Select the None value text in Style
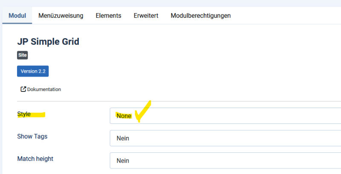 [x=124, y=116]
